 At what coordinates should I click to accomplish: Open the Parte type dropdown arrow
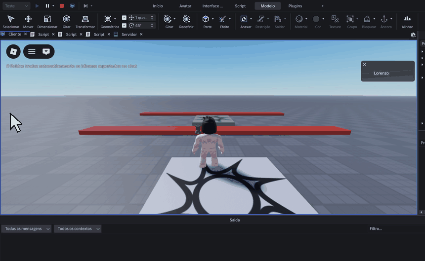coord(213,19)
